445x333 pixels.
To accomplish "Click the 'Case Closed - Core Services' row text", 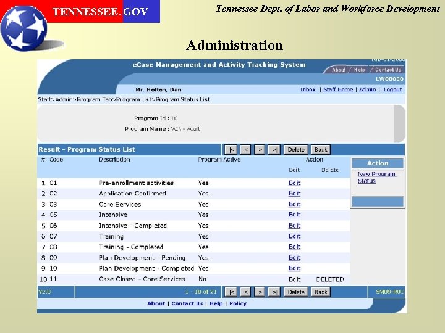I will coord(142,279).
